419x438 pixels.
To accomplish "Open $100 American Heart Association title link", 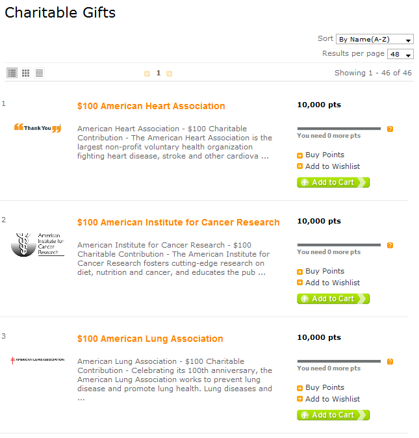I will tap(151, 106).
